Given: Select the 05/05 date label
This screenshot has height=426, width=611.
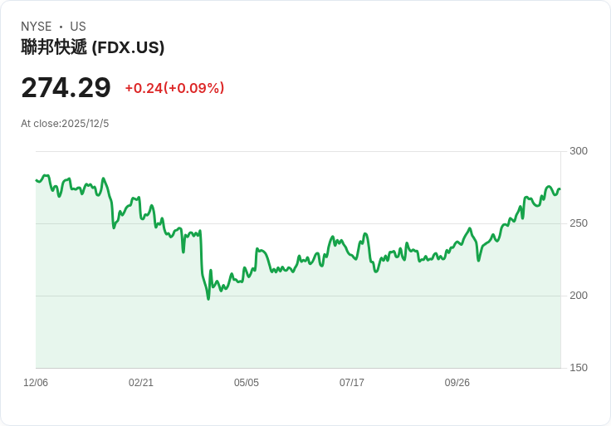Looking at the screenshot, I should (x=247, y=382).
